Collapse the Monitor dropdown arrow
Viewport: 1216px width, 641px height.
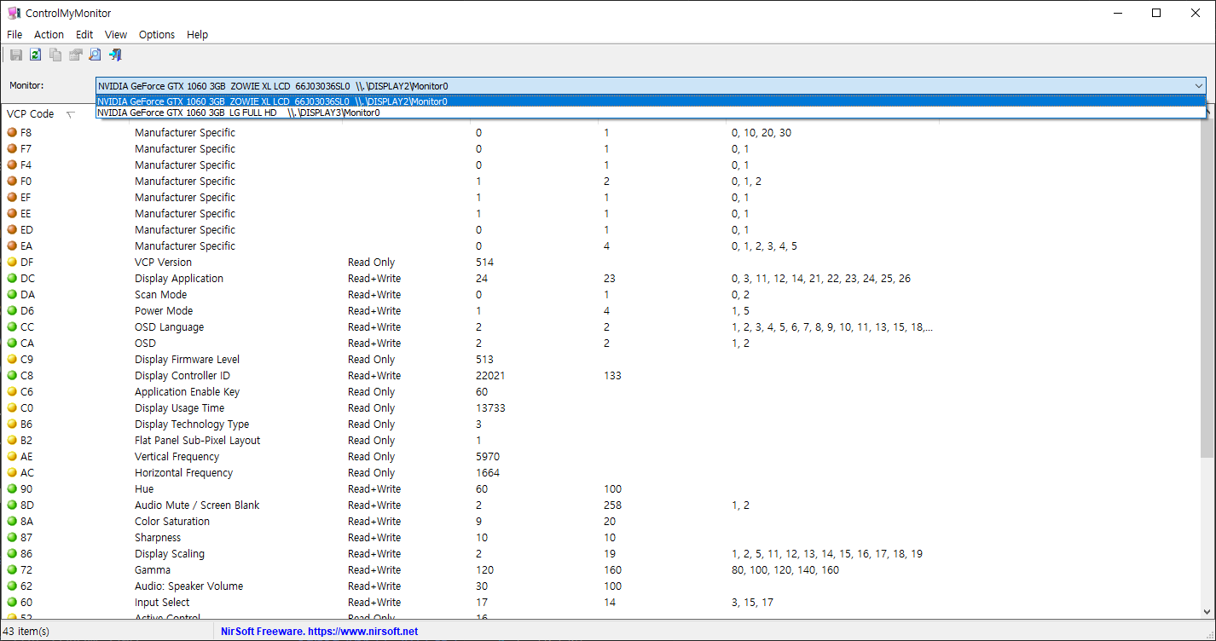pos(1198,86)
